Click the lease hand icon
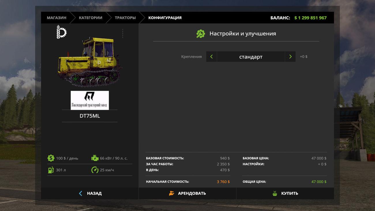Viewport: 375px width, 211px height. [x=172, y=193]
